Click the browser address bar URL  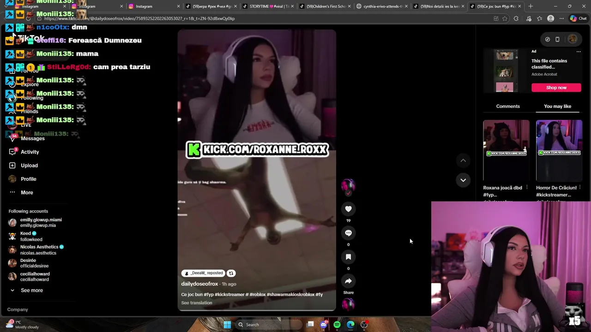[x=139, y=18]
